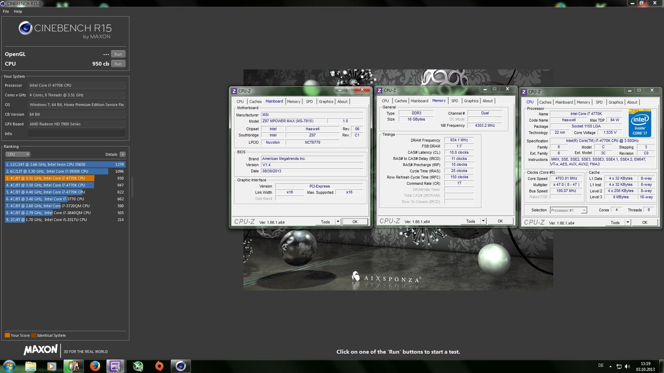Open Firefox from the taskbar
This screenshot has height=373, width=664.
tap(95, 366)
